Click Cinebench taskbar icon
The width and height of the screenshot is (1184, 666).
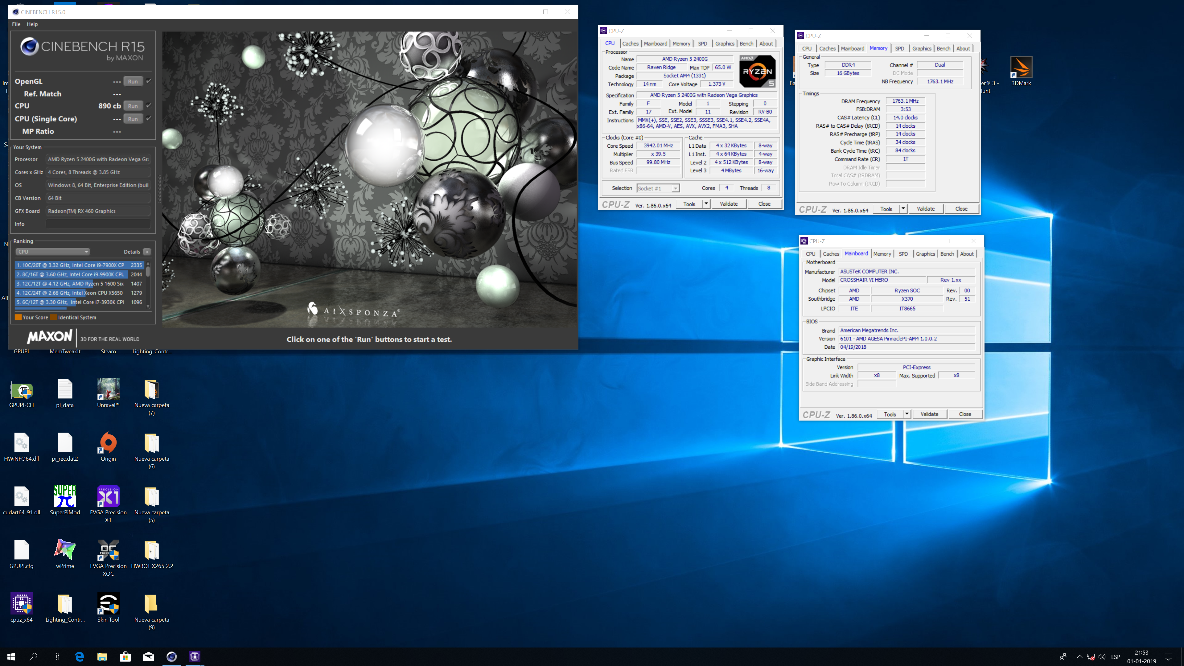[x=171, y=656]
